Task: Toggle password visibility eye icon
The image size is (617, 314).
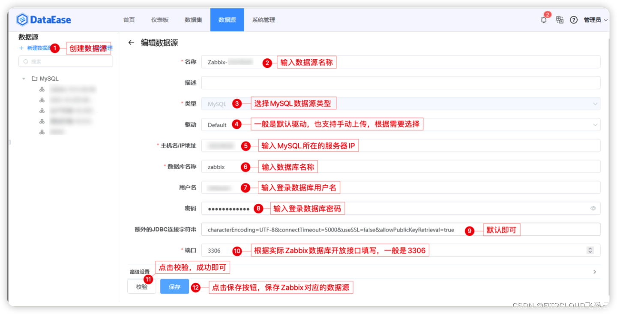Action: pyautogui.click(x=593, y=208)
